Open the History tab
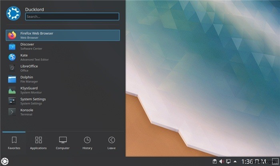Screen dimensions: 280x166 [87, 143]
